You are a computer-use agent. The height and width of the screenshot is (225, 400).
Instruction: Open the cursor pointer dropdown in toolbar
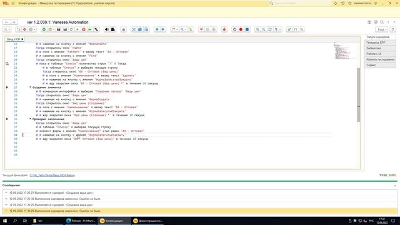coord(277,29)
